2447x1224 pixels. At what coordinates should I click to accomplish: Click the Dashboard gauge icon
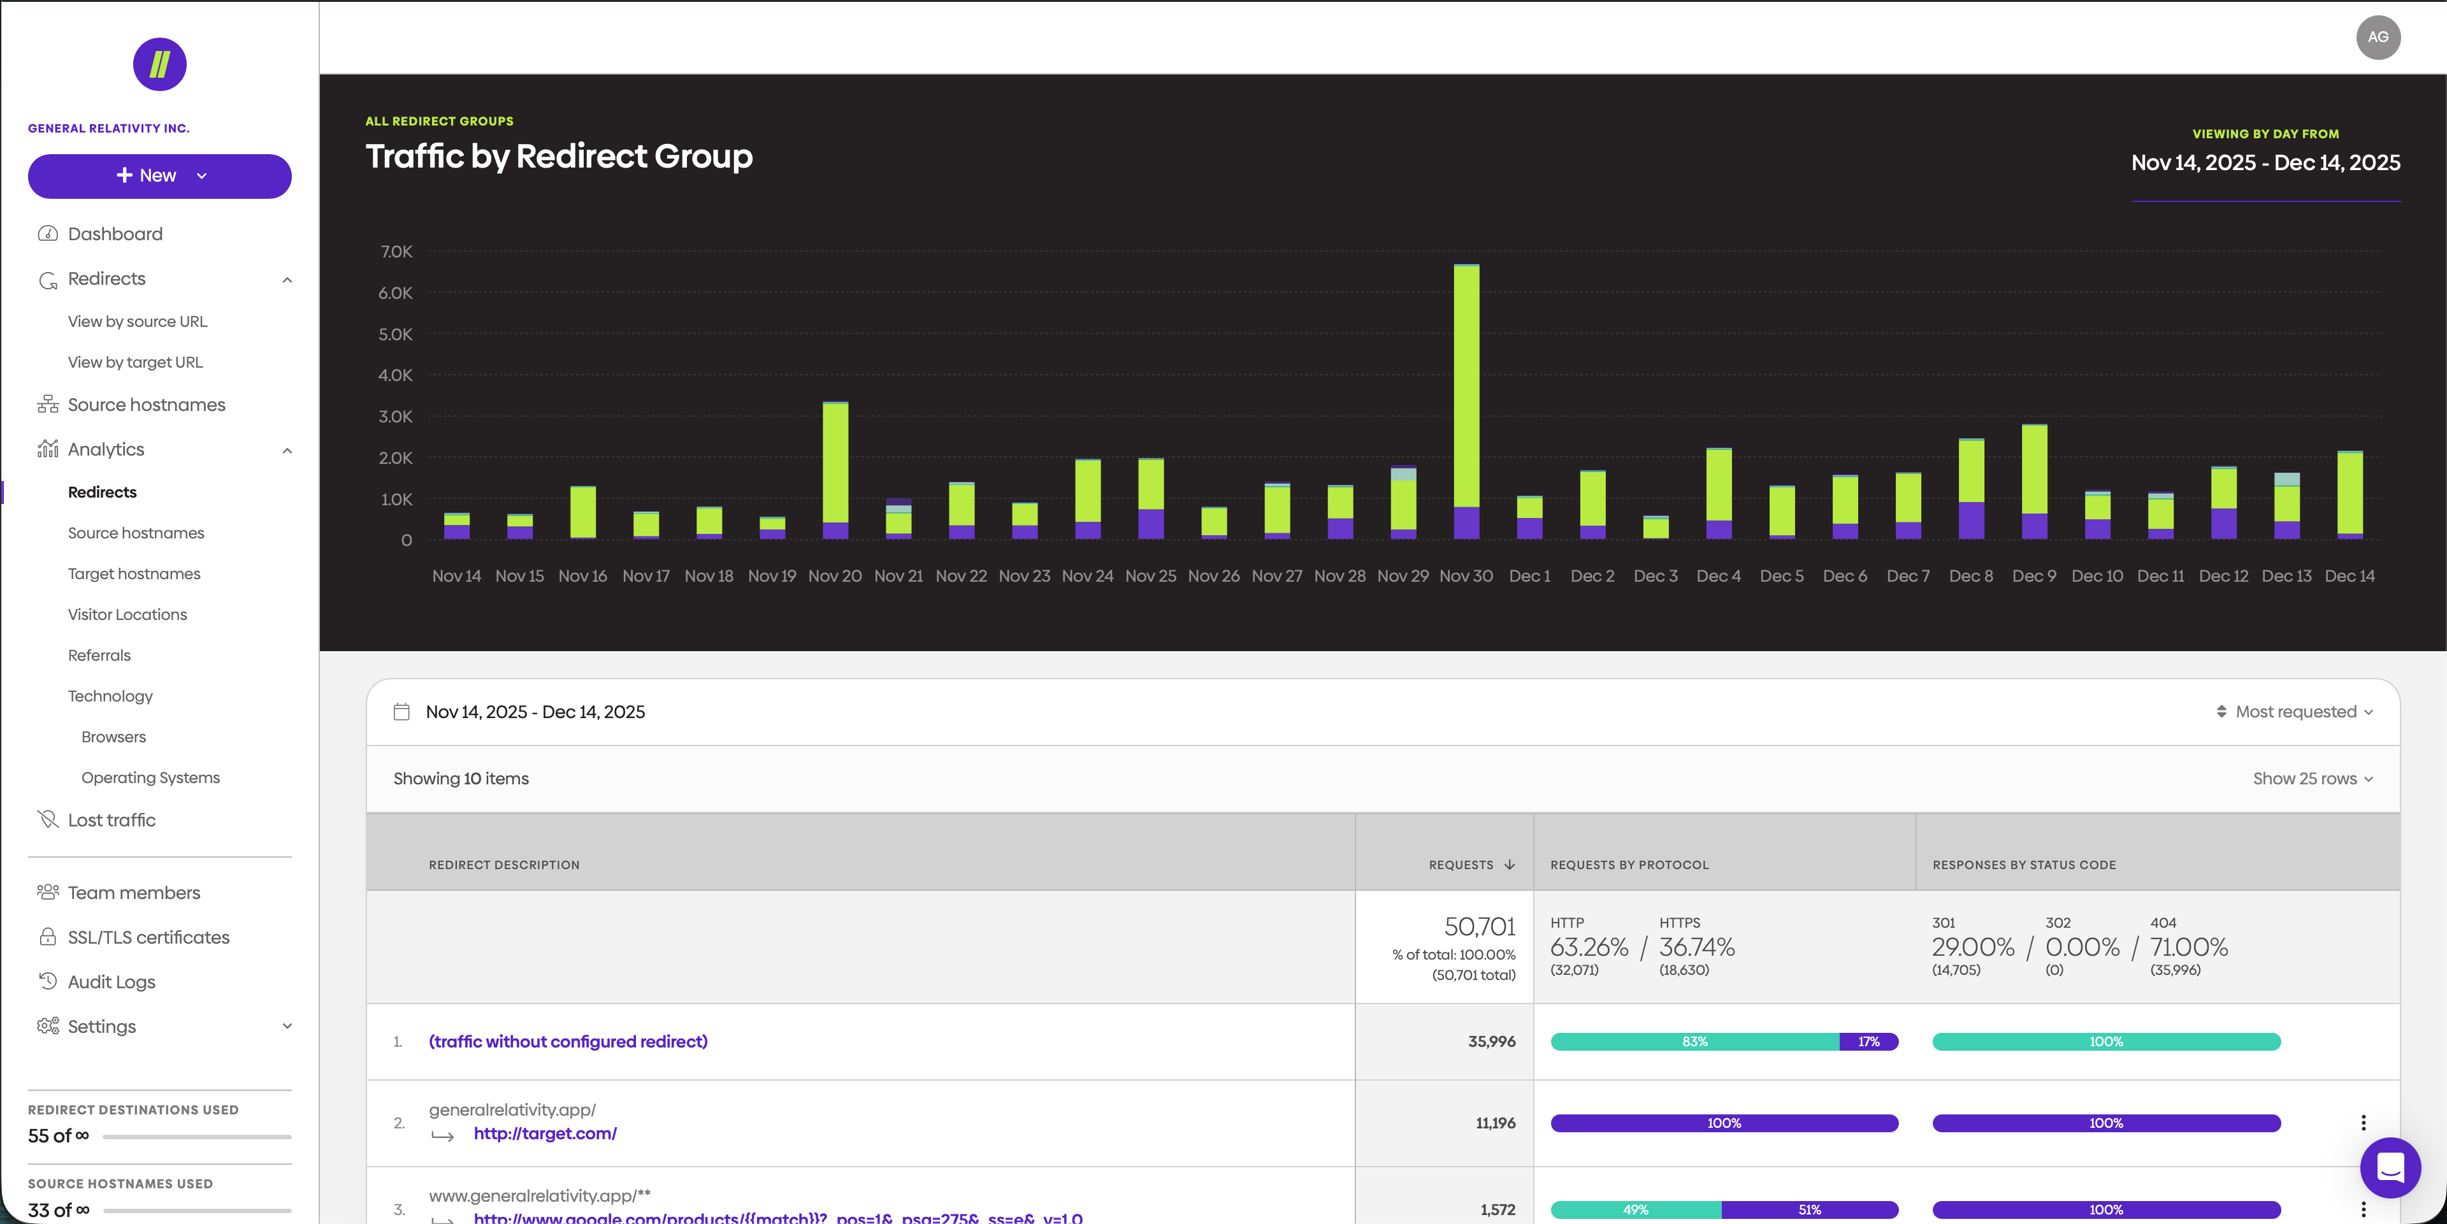click(48, 234)
